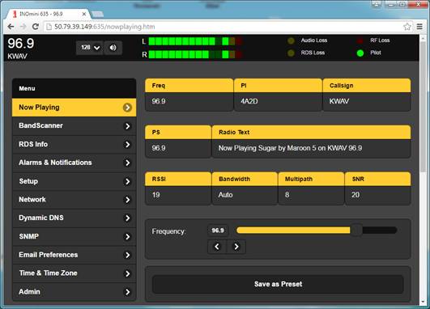Viewport: 430px width, 309px height.
Task: Step frequency up with the right arrow
Action: 236,247
